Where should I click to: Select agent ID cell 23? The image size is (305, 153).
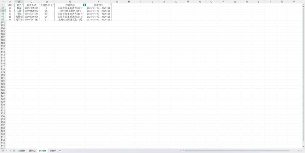tap(10, 8)
